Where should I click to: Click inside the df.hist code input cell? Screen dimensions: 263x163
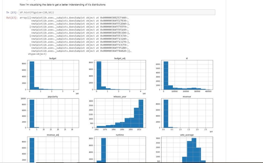click(83, 12)
